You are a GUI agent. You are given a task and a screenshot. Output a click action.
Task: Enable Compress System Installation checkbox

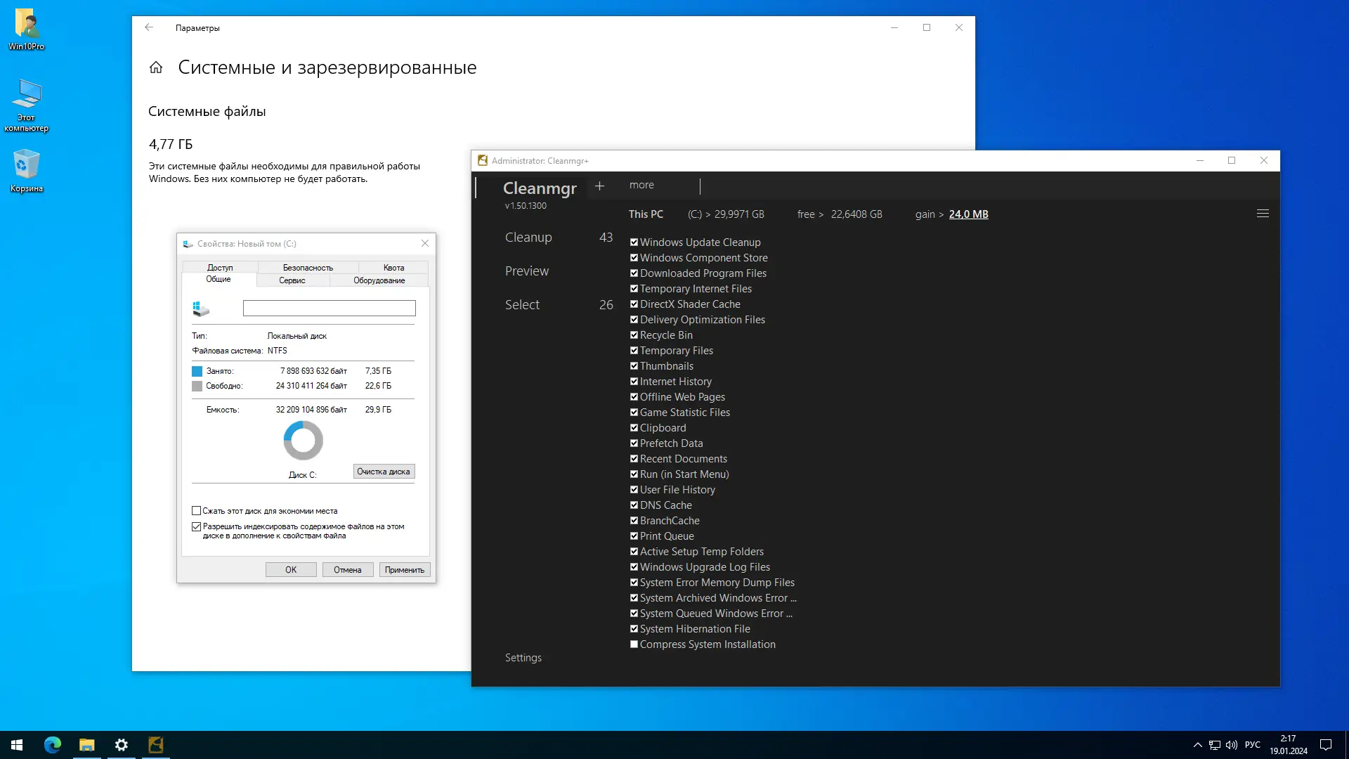(x=634, y=644)
